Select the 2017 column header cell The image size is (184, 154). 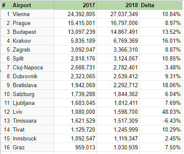click(75, 5)
